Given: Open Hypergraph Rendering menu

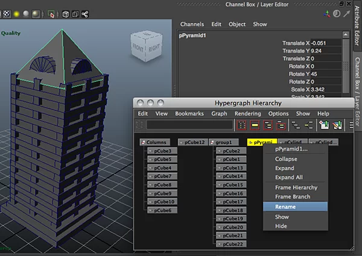Looking at the screenshot, I should click(248, 114).
